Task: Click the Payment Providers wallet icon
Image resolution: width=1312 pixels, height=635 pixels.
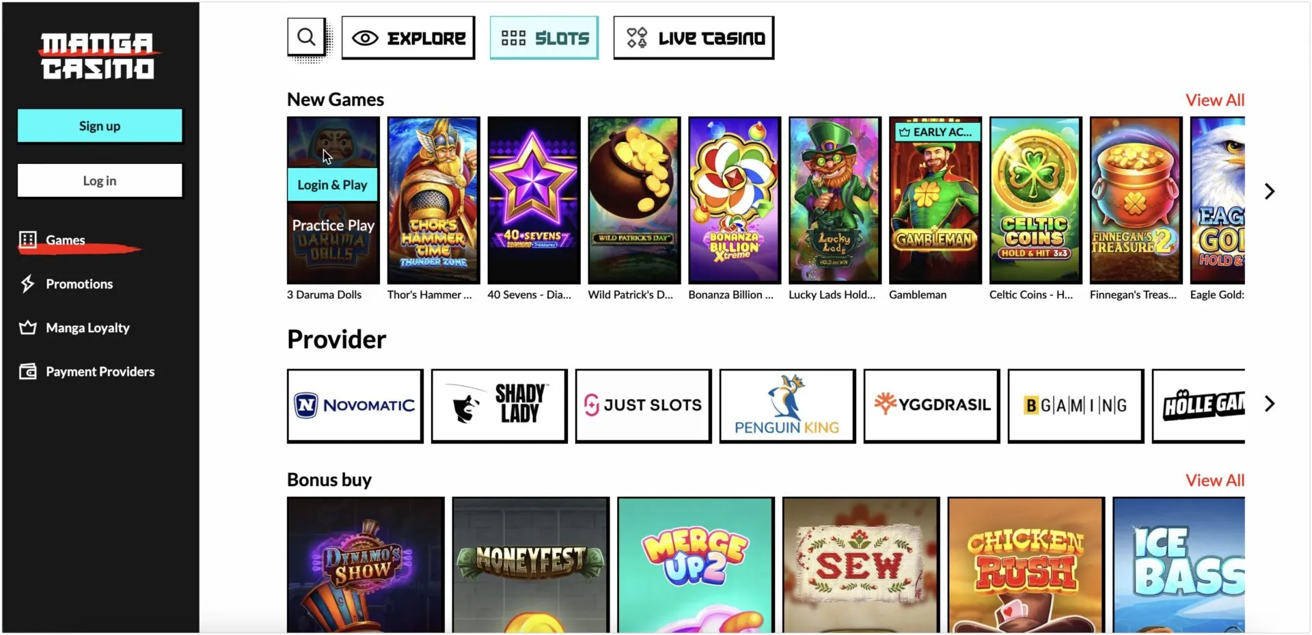Action: pos(28,371)
